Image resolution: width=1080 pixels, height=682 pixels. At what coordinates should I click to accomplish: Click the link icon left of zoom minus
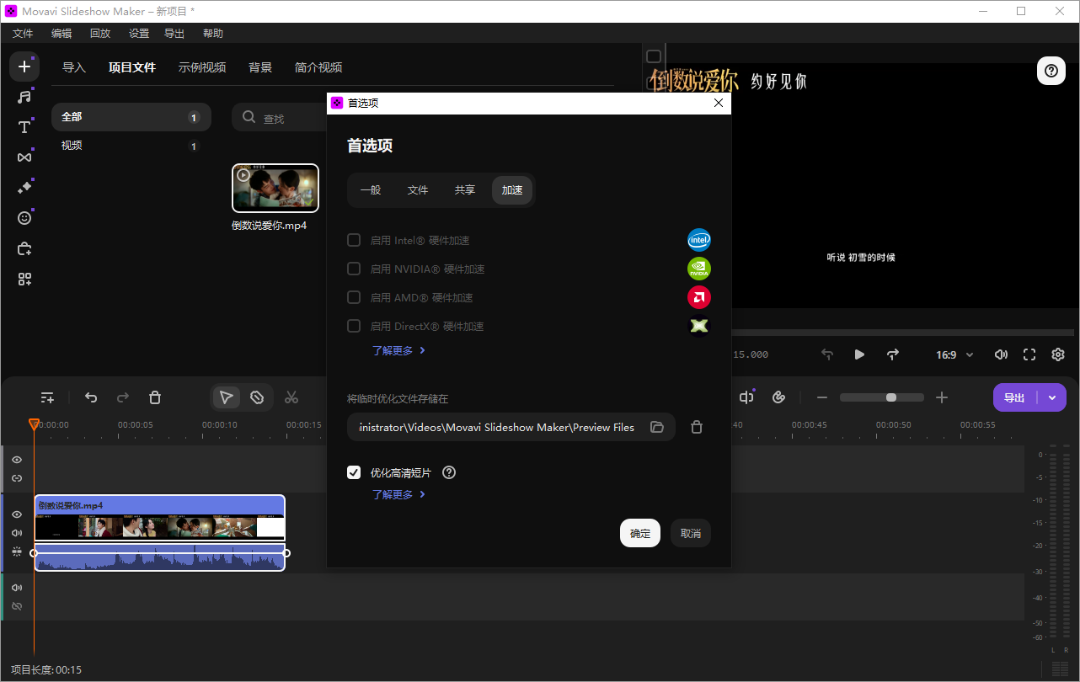pos(779,397)
